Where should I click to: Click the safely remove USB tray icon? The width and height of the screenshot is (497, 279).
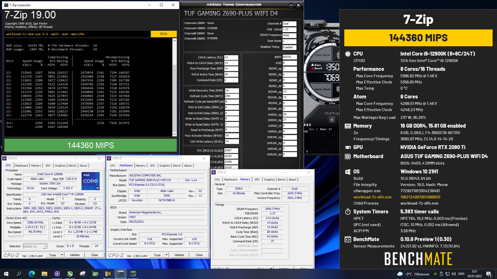[441, 274]
